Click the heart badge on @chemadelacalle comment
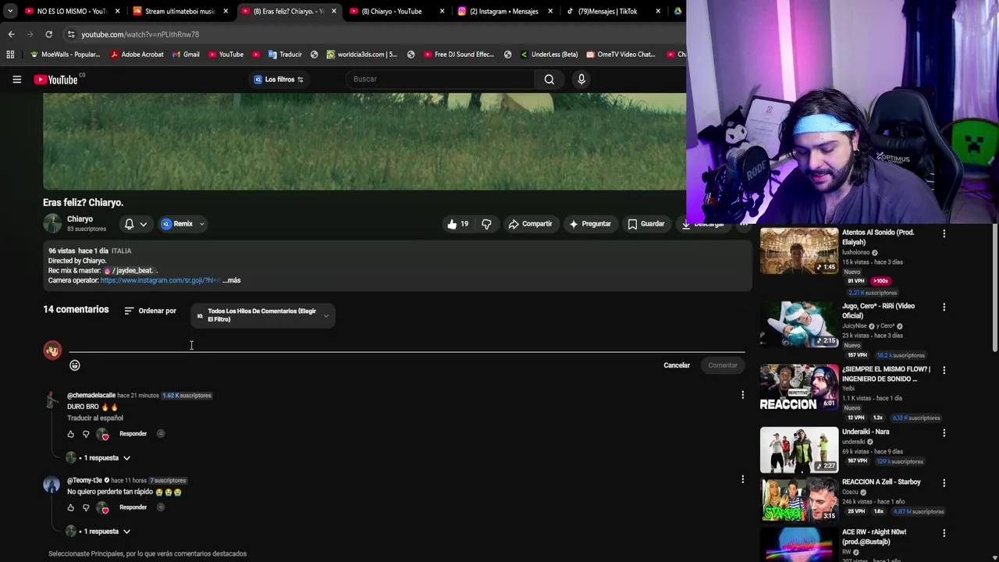Viewport: 999px width, 562px height. (x=102, y=434)
